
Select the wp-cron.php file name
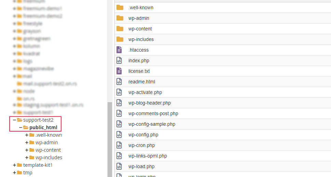141,145
